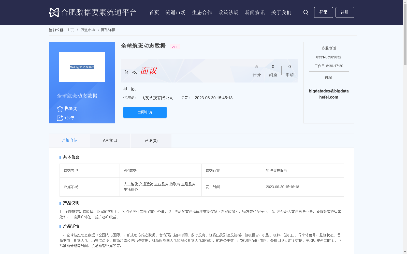Follow the 流通市场 breadcrumb link

[88, 30]
